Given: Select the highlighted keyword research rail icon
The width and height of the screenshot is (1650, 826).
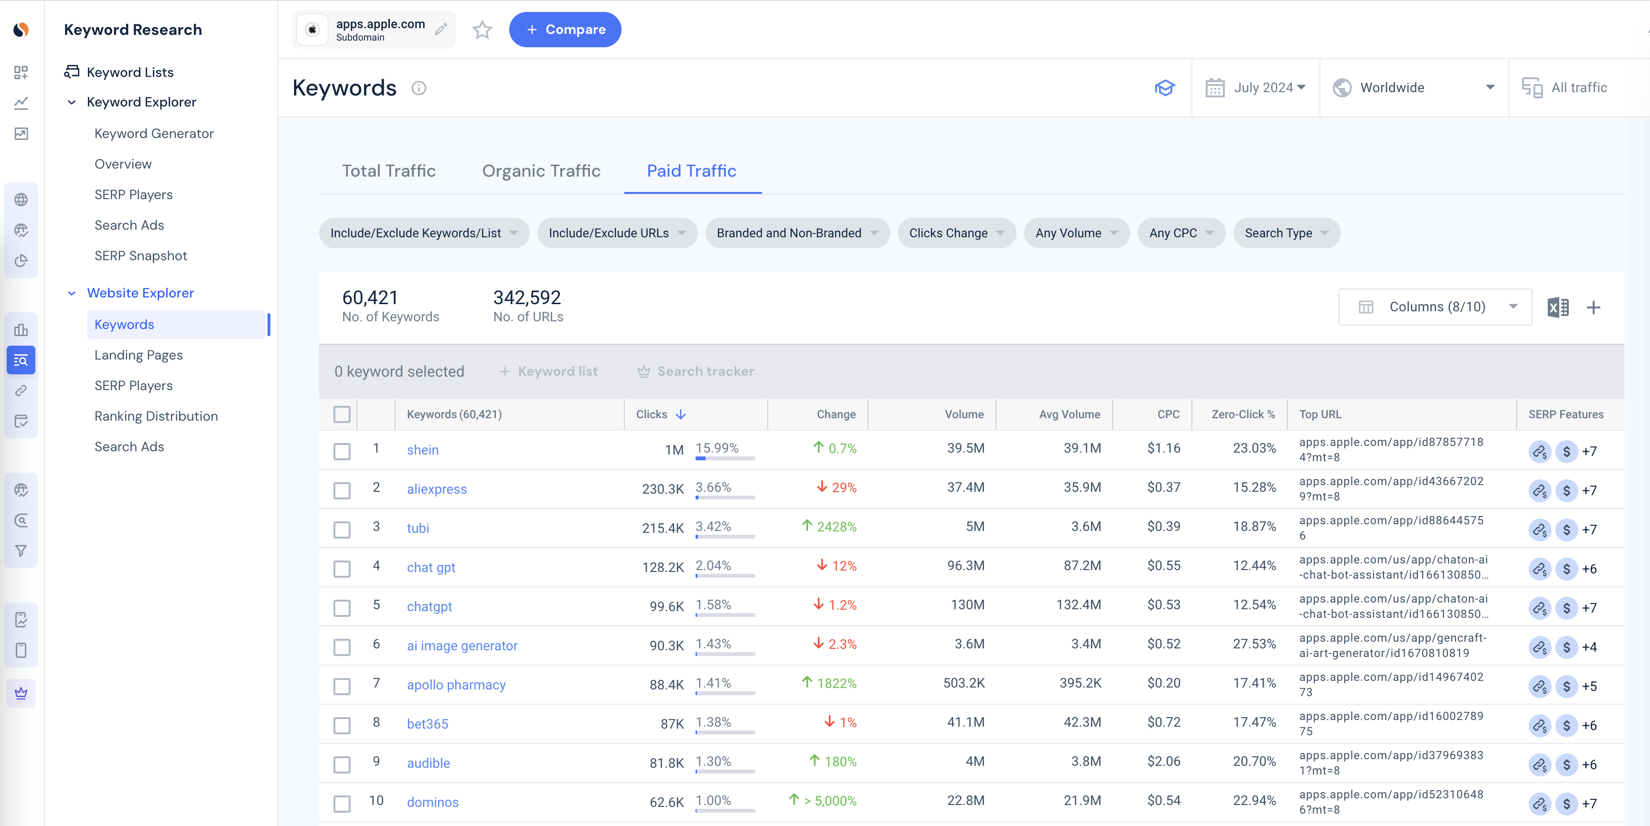Looking at the screenshot, I should click(x=21, y=360).
